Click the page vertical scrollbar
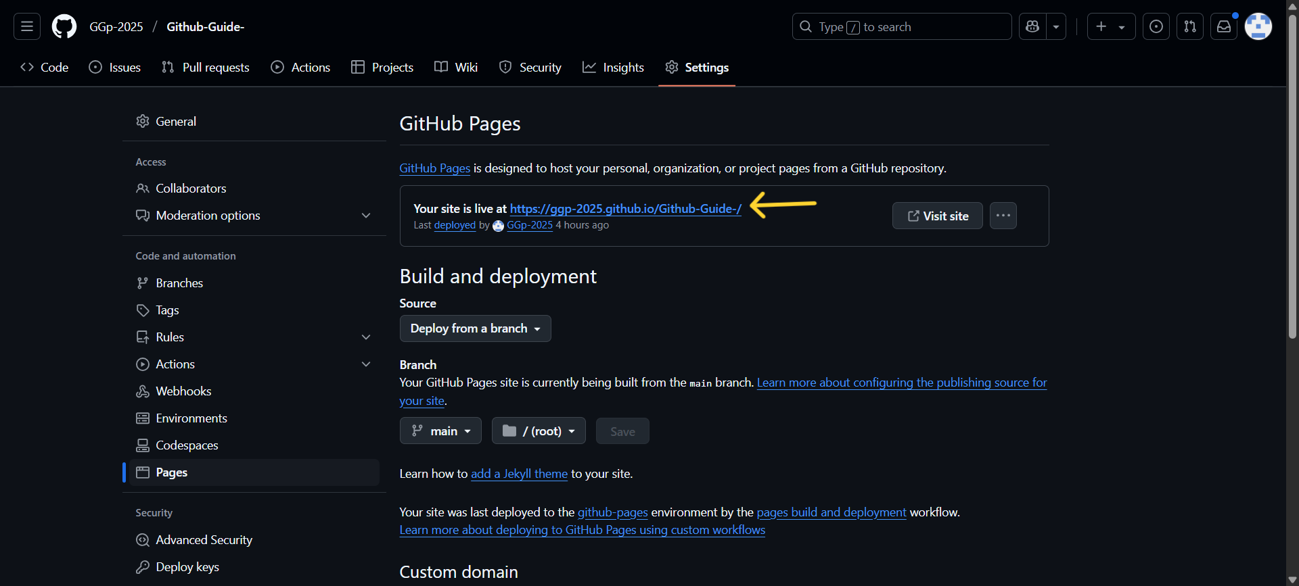Screen dimensions: 1299x586 1292,176
